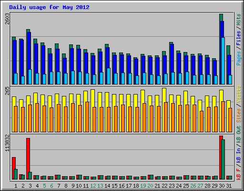The width and height of the screenshot is (244, 191).
Task: Click green weekend day 6 label
Action: click(x=51, y=186)
